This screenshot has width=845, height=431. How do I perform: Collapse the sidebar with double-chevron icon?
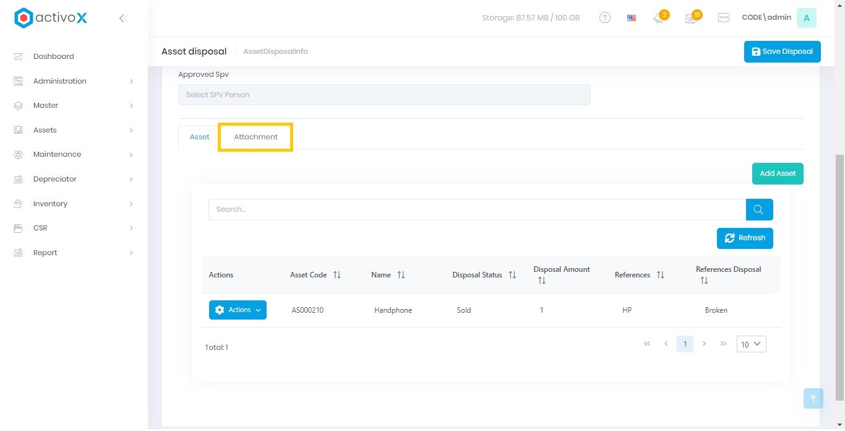click(123, 19)
